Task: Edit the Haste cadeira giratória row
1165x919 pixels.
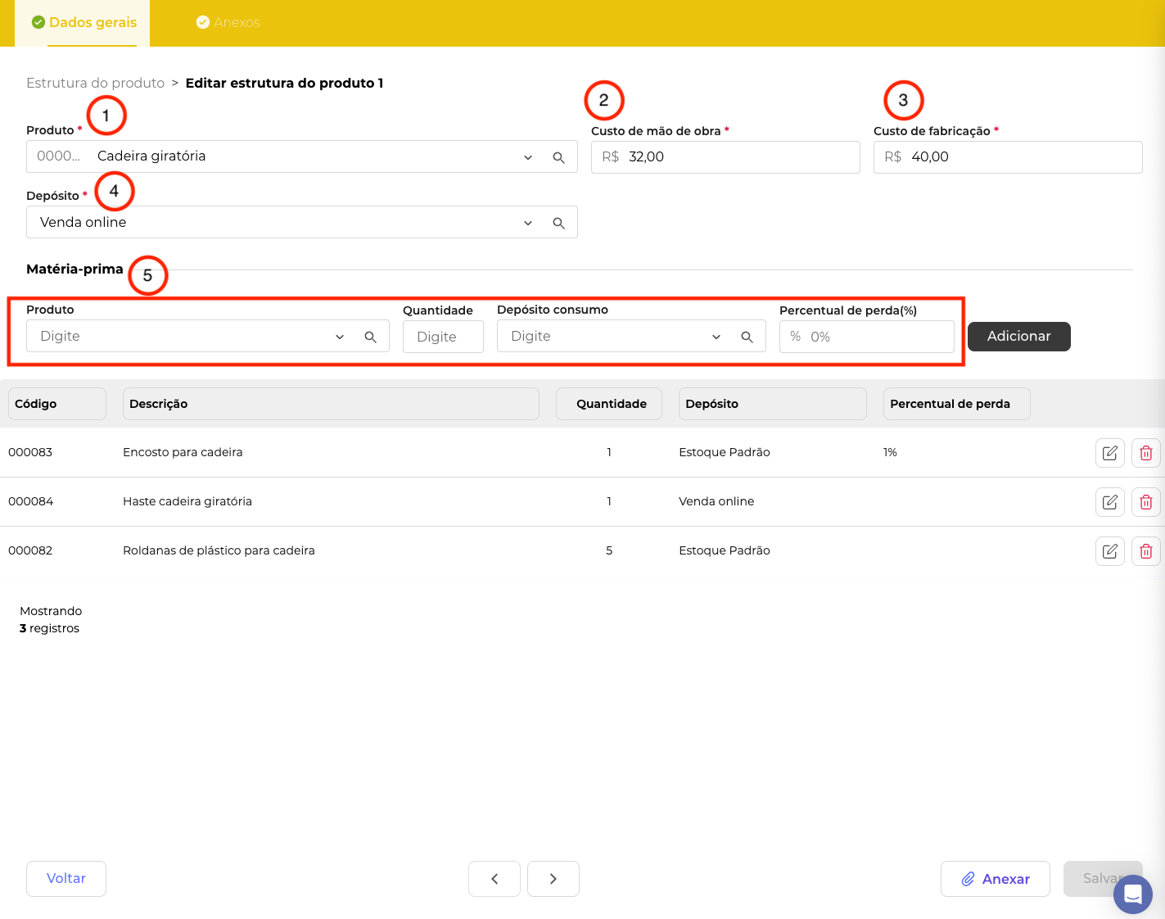Action: [1109, 502]
